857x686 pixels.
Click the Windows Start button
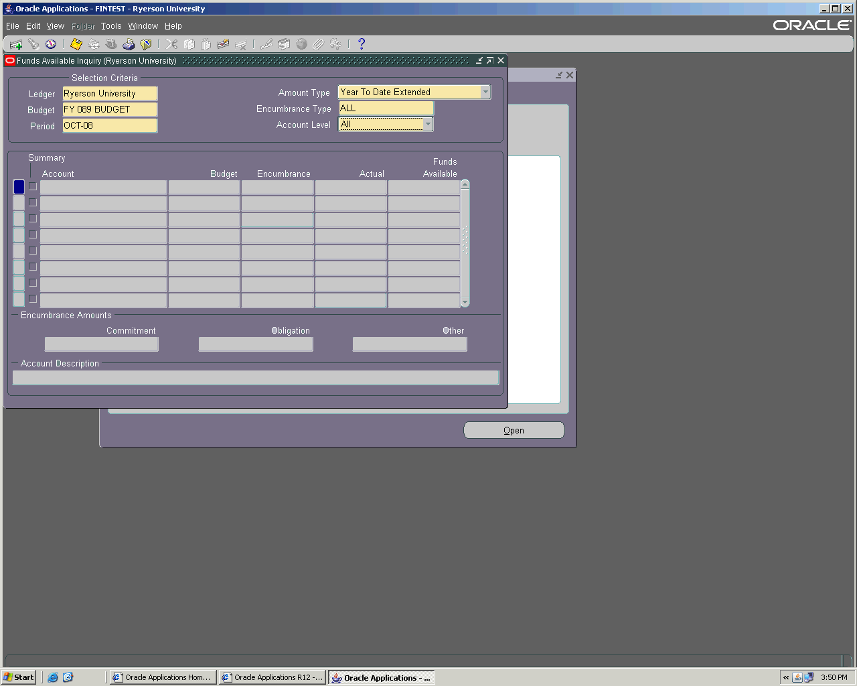pos(19,677)
